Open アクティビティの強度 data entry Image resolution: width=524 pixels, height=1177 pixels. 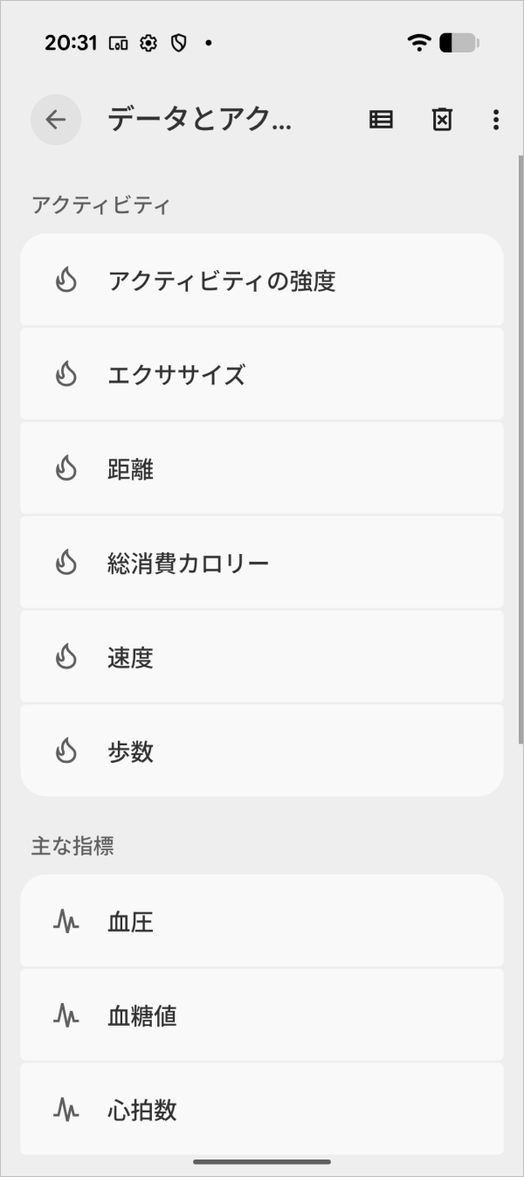coord(262,280)
